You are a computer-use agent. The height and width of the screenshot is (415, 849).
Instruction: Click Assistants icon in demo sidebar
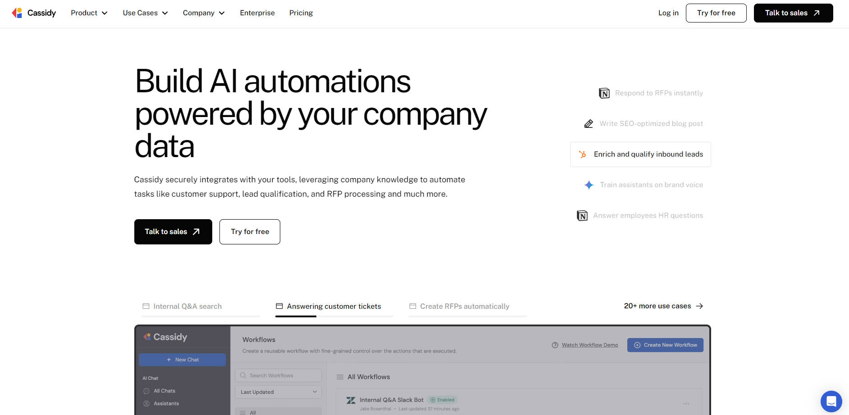(146, 404)
